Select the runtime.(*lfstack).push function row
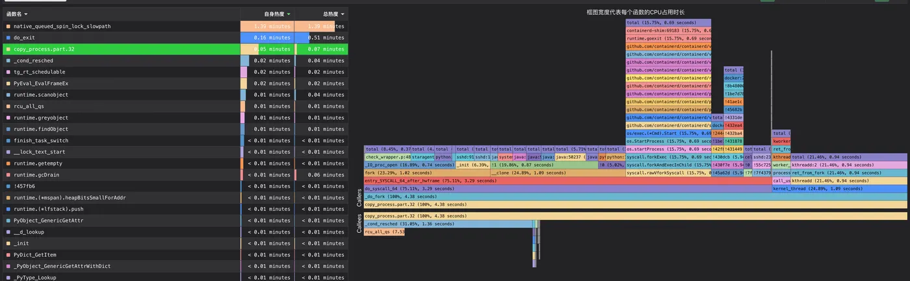910x281 pixels. [x=175, y=209]
